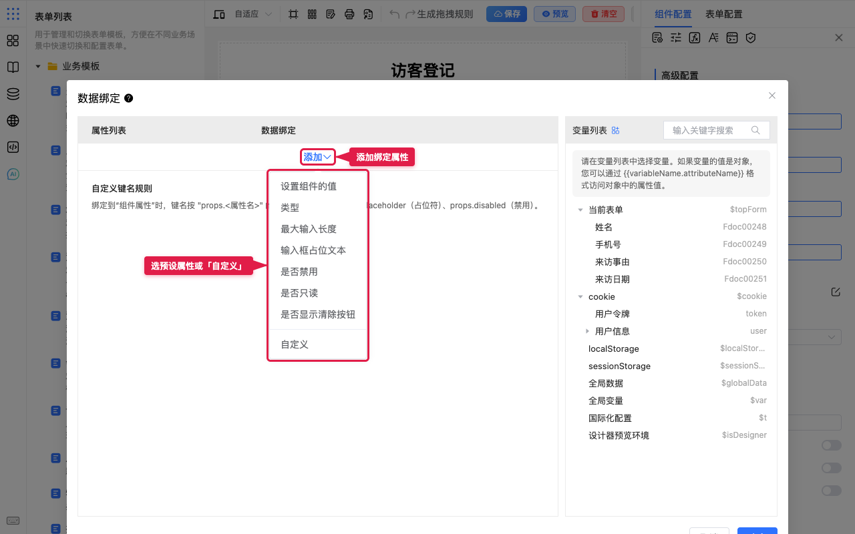Close the right config panel X
The height and width of the screenshot is (534, 855).
[839, 38]
